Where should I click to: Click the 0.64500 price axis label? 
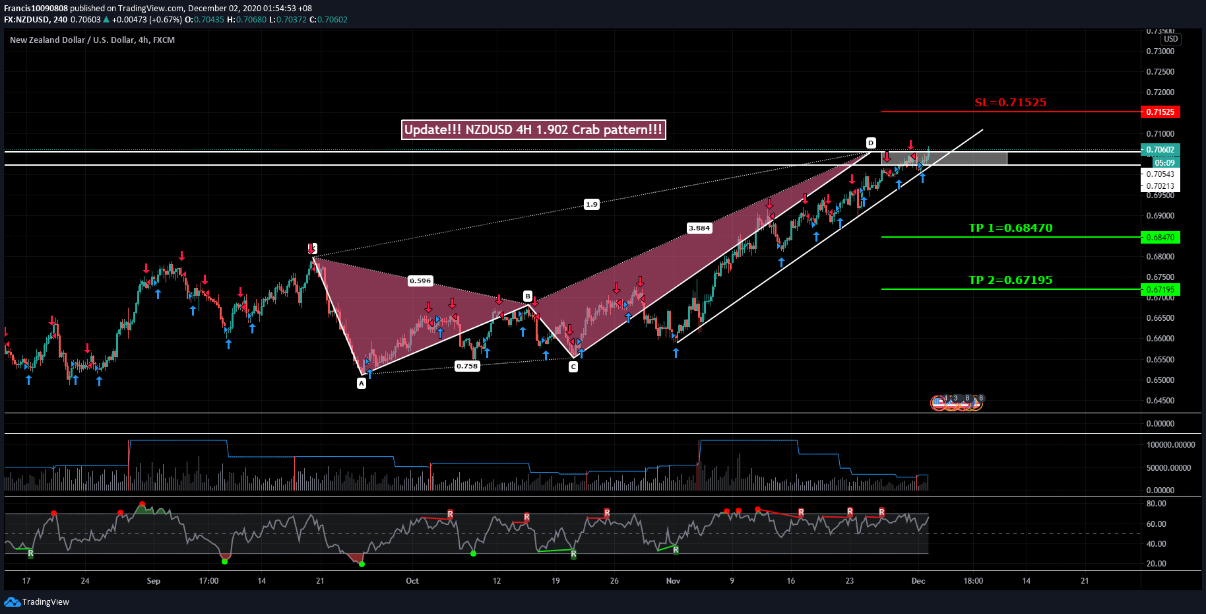1160,401
